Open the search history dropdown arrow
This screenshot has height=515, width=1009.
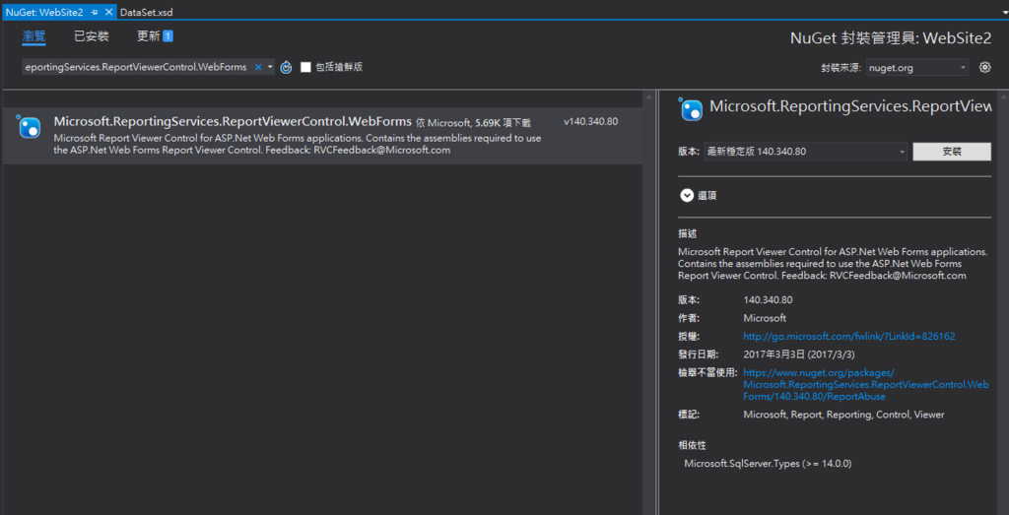(x=270, y=67)
